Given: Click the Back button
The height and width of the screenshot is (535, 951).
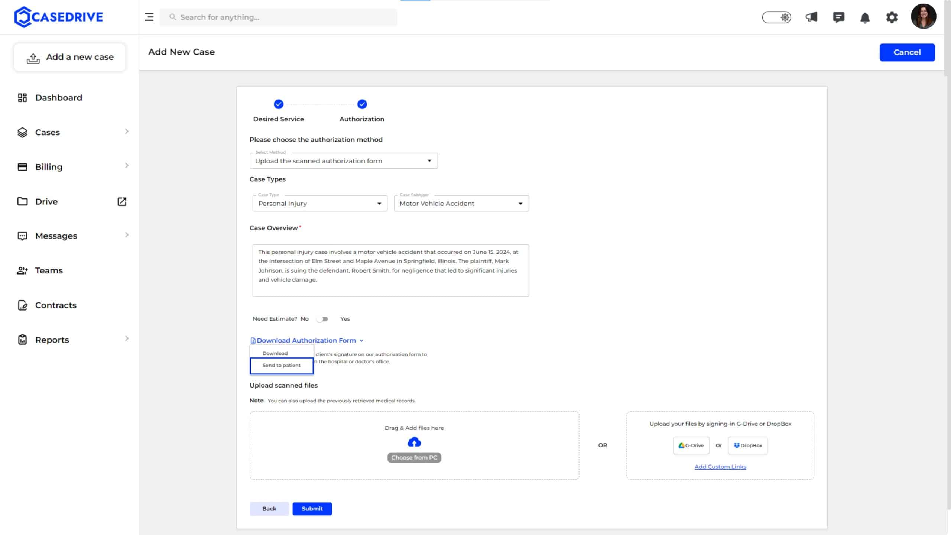Looking at the screenshot, I should point(269,509).
